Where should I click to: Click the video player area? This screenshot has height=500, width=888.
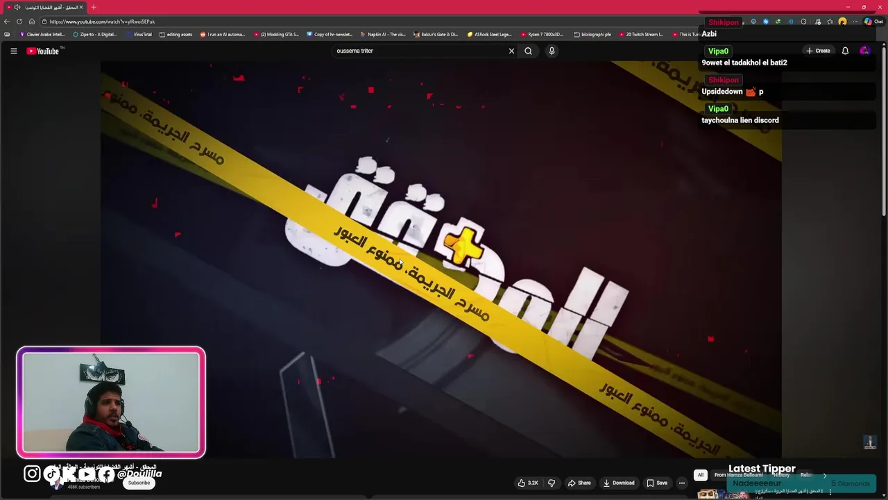pos(441,260)
